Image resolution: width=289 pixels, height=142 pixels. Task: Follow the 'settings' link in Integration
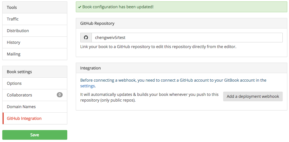click(87, 86)
